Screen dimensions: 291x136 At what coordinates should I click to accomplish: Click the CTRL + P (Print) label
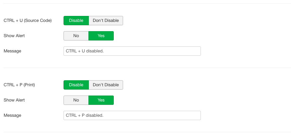point(19,85)
